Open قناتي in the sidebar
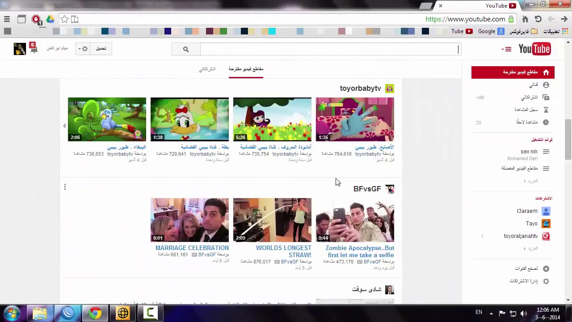Viewport: 572px width, 322px height. tap(534, 85)
